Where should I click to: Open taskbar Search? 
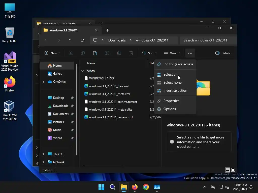pos(113,187)
